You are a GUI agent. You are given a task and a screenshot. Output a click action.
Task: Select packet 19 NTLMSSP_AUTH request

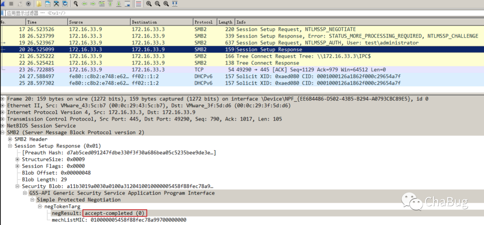click(242, 43)
